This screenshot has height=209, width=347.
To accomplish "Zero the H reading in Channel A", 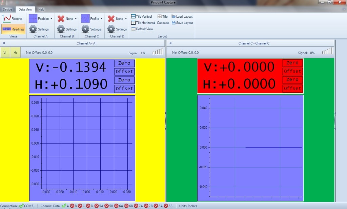I will tap(124, 80).
